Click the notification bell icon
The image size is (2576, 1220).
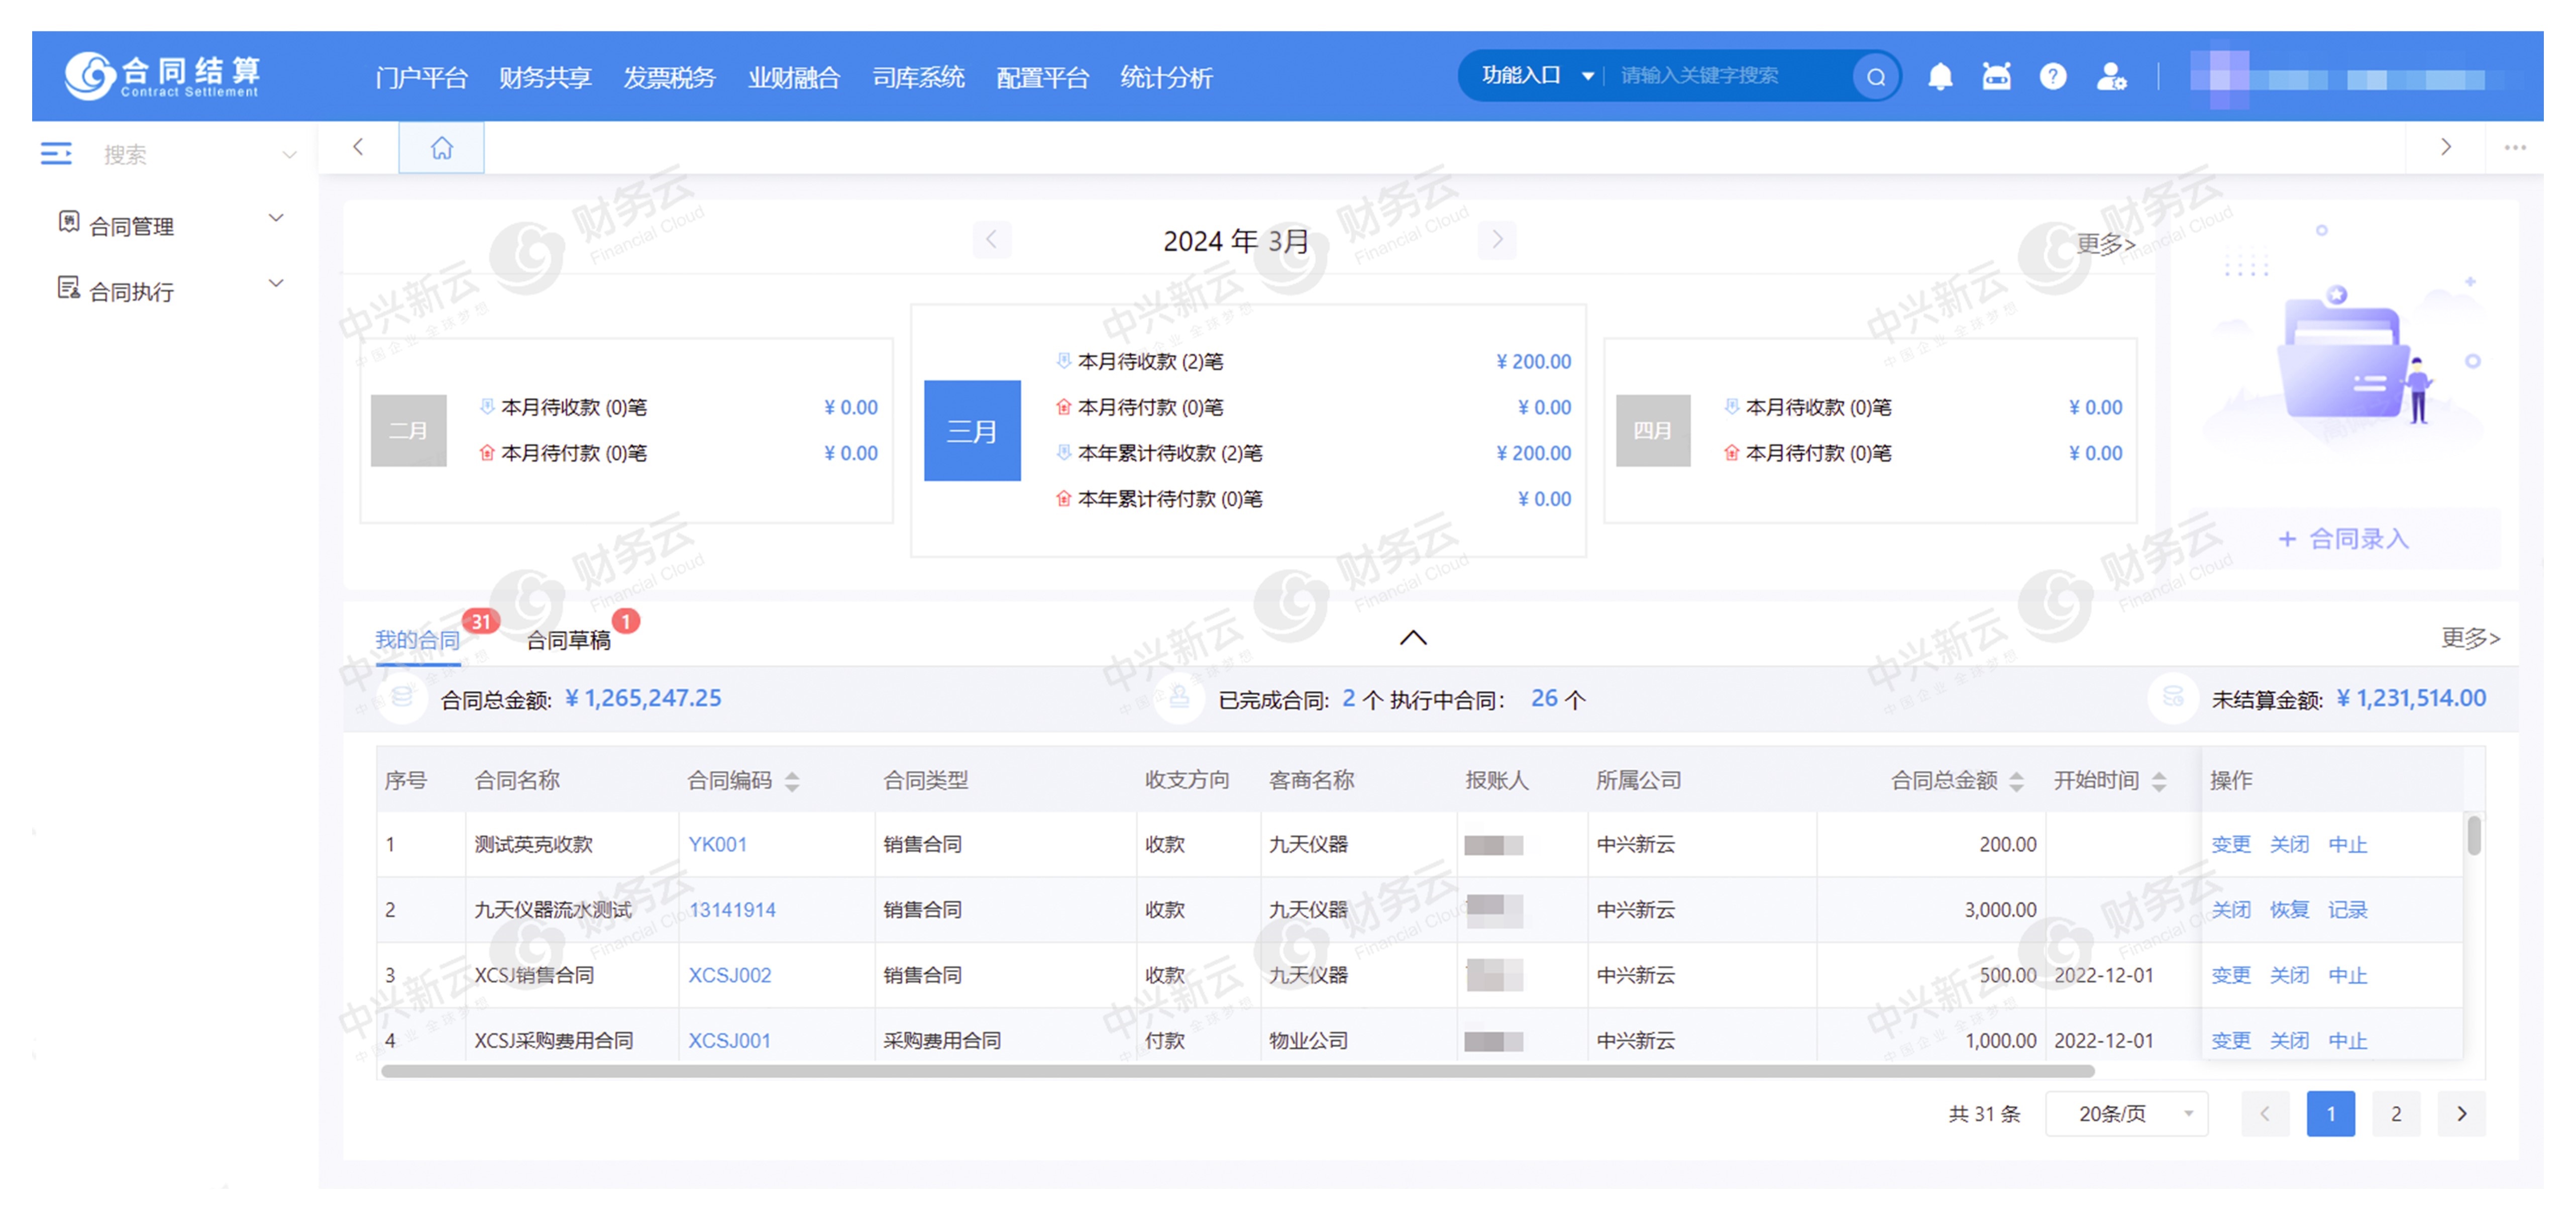point(1940,77)
